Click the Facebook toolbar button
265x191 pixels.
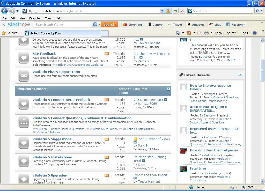236,25
